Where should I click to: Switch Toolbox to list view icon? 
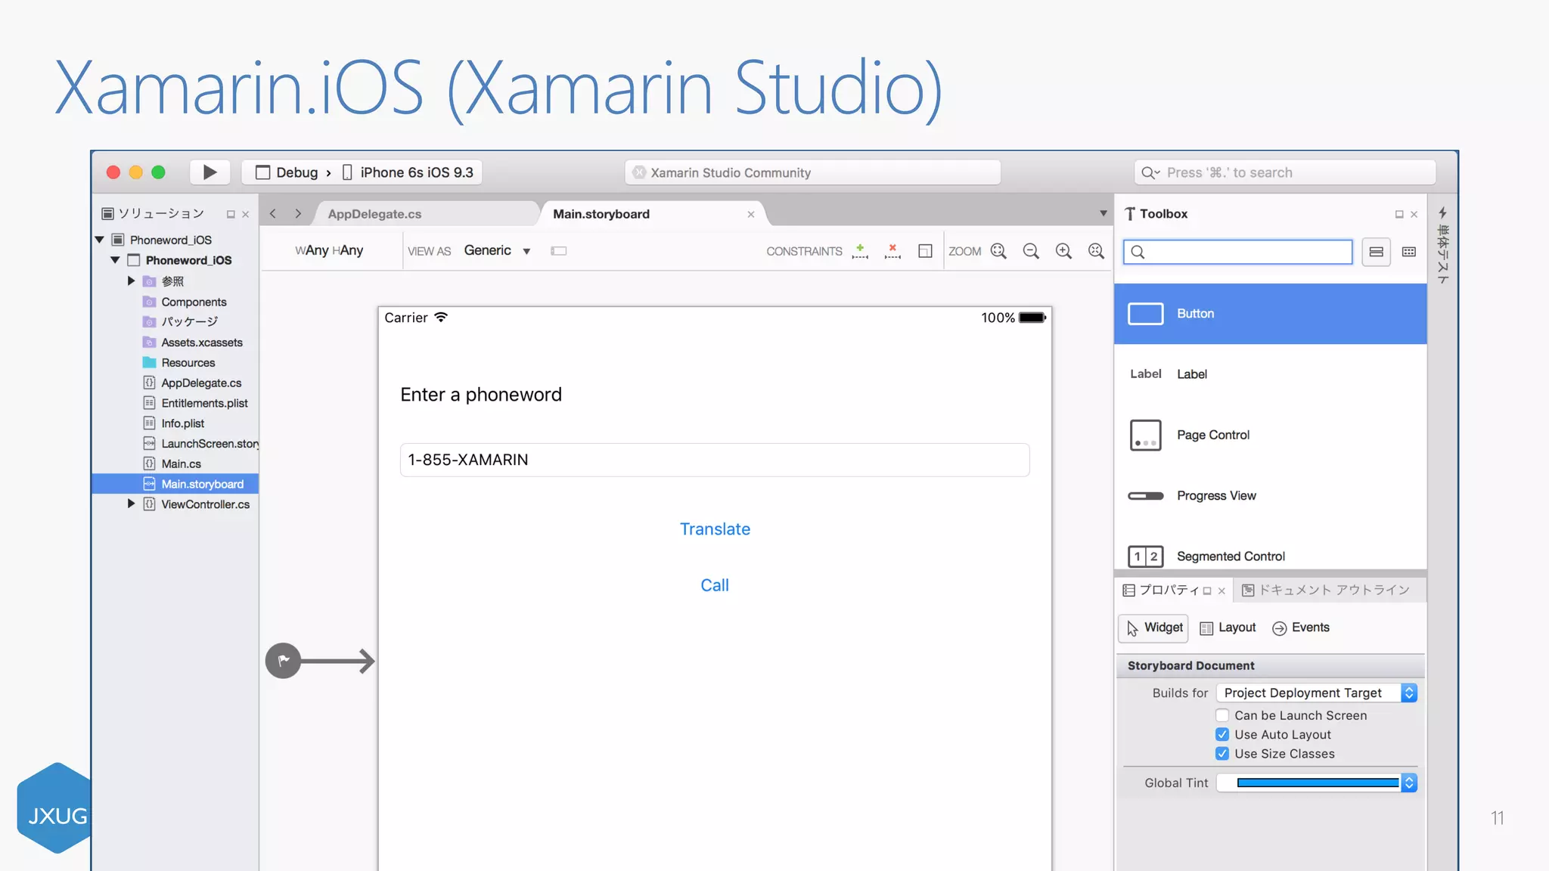pos(1377,252)
